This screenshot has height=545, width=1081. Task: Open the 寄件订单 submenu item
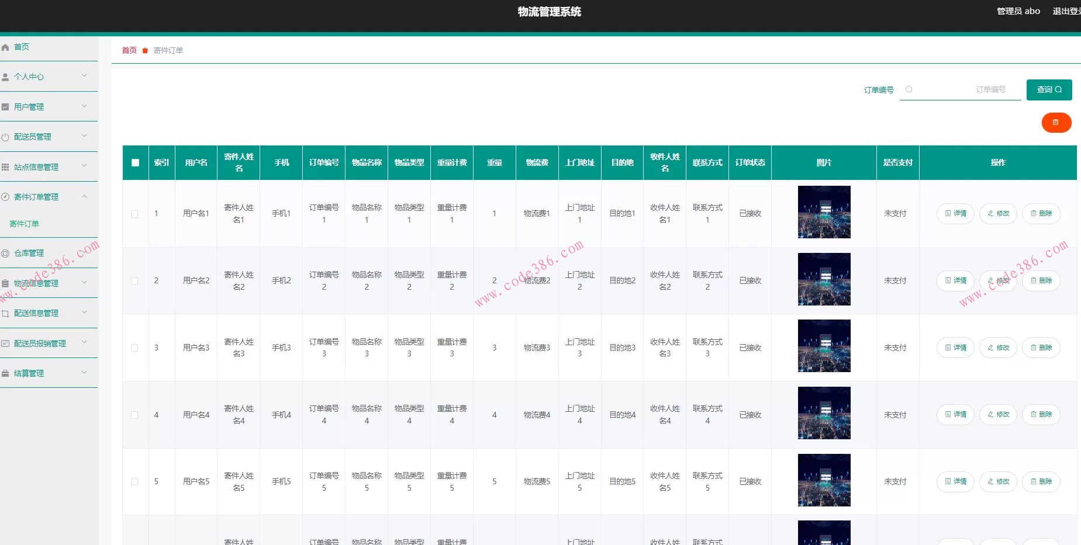point(25,224)
